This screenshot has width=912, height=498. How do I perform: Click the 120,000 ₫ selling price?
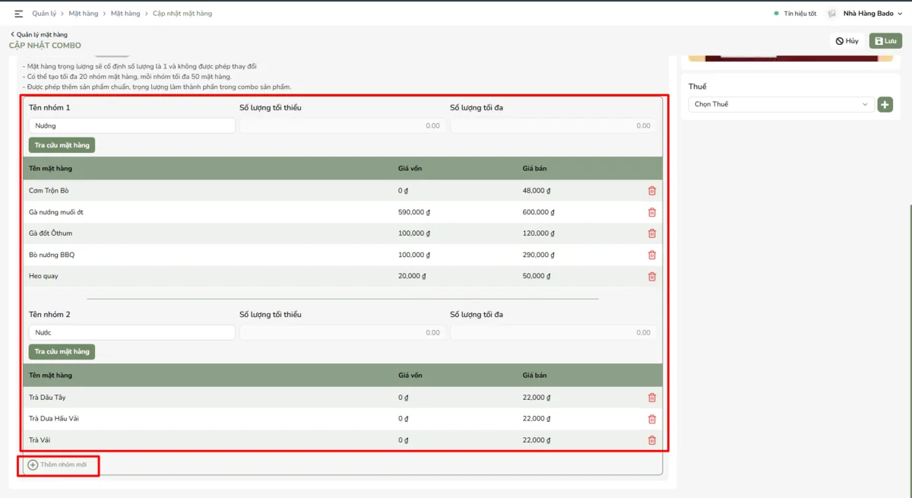[x=539, y=233]
